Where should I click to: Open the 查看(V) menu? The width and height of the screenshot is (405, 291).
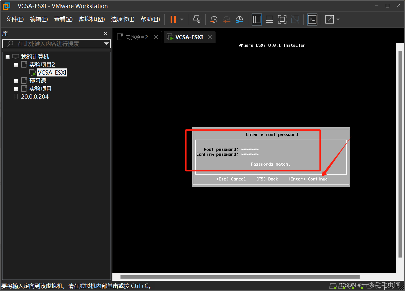pyautogui.click(x=63, y=19)
